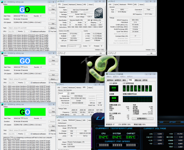The height and width of the screenshot is (150, 184).
Task: Open the Priority dropdown in the middle SP2004 window
Action: pyautogui.click(x=27, y=83)
